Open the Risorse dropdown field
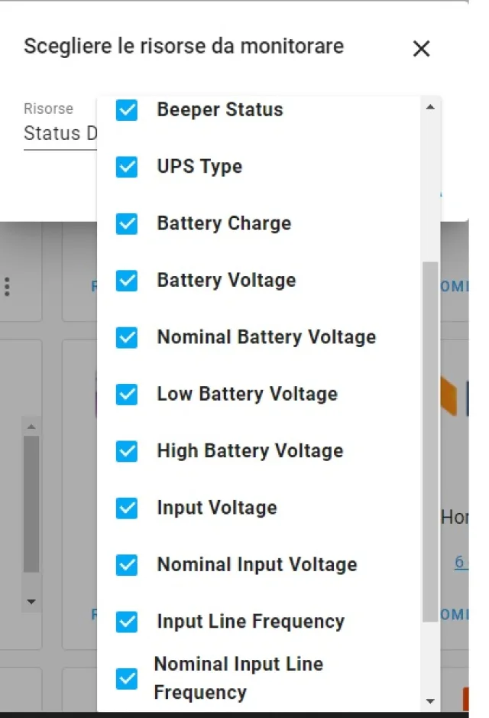Viewport: 489px width, 718px height. [x=61, y=133]
